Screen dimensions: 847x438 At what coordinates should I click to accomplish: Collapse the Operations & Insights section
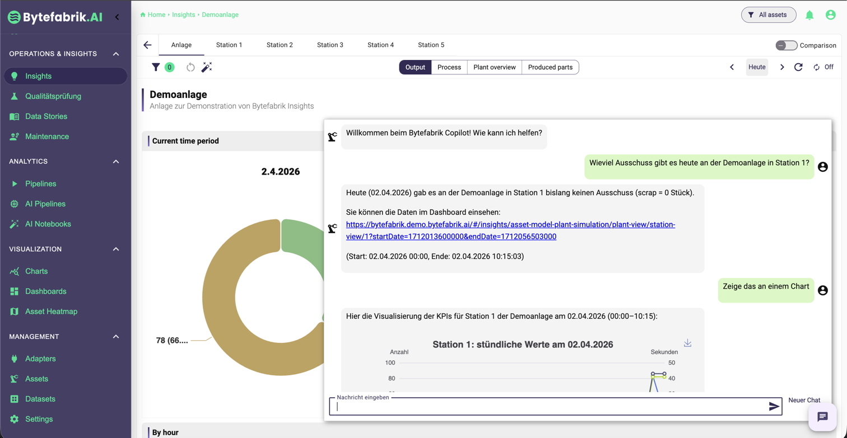coord(116,54)
